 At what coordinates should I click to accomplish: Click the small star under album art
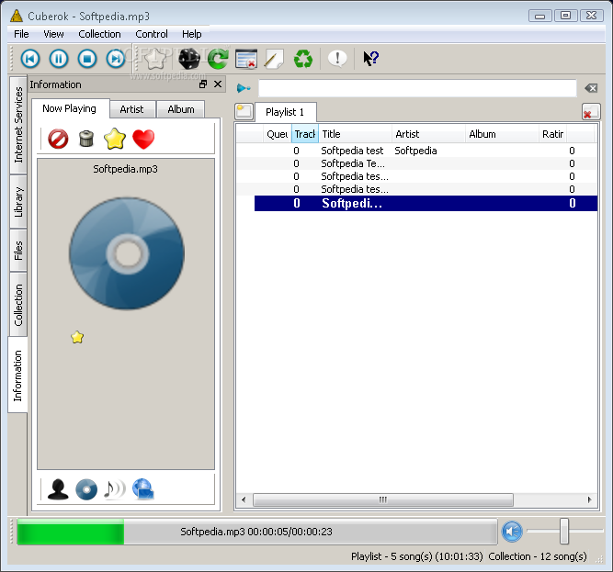(77, 337)
